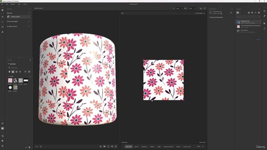The height and width of the screenshot is (150, 267).
Task: Open the Help menu
Action: click(19, 4)
